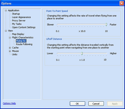Open Layer Appearance settings

coord(21,17)
